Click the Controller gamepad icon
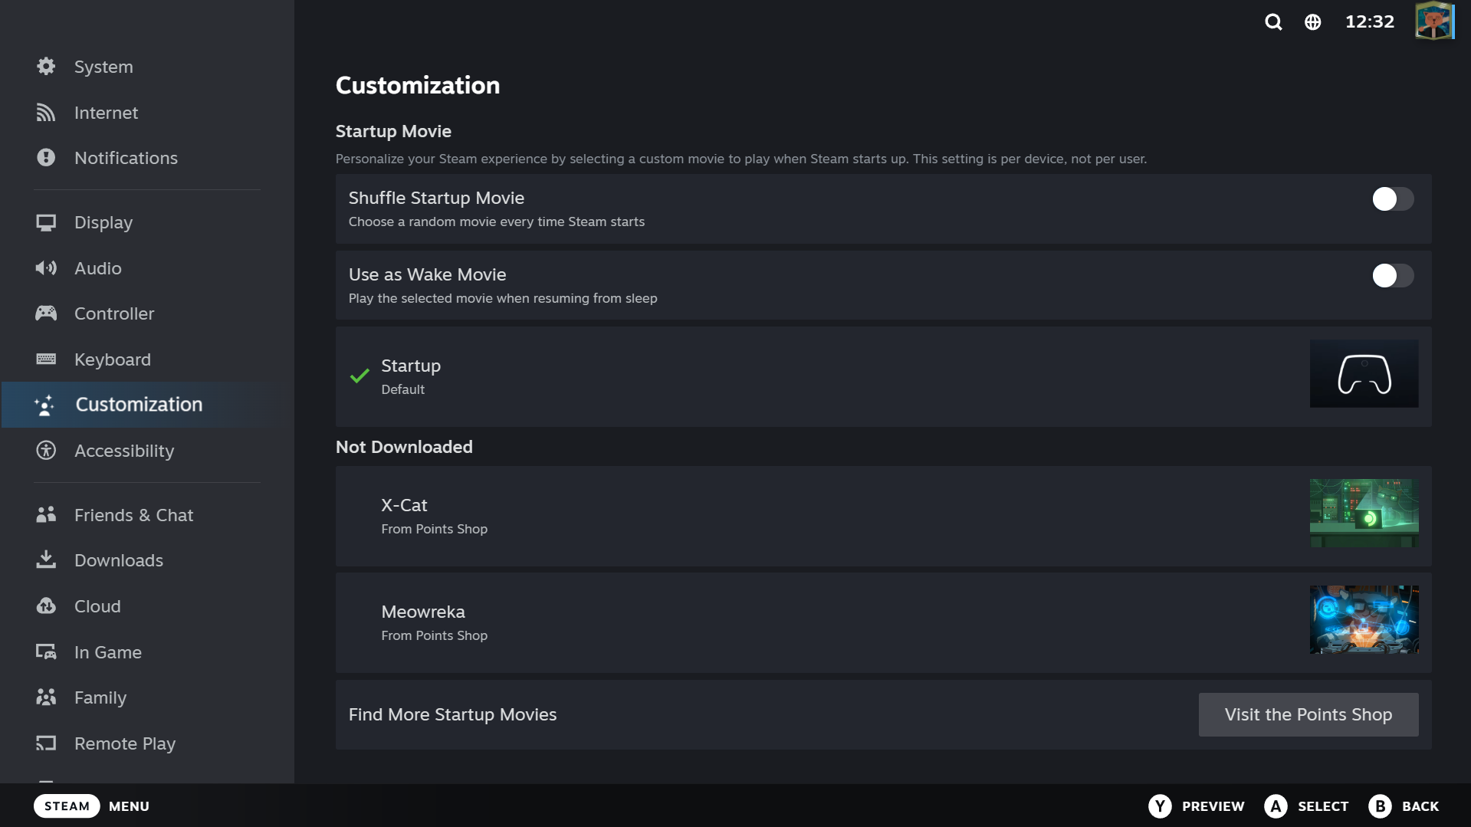 pyautogui.click(x=46, y=313)
